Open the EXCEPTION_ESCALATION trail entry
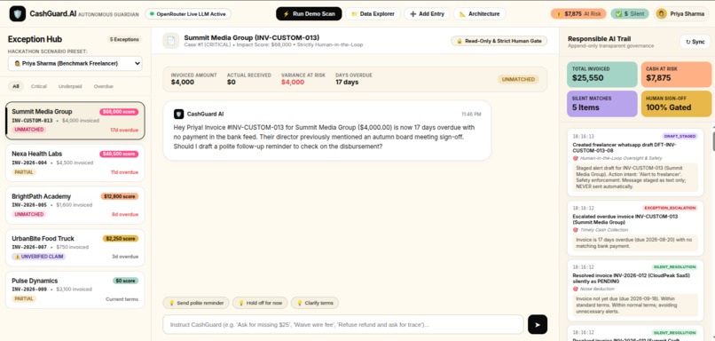Viewport: 715px width, 341px height. (x=635, y=228)
